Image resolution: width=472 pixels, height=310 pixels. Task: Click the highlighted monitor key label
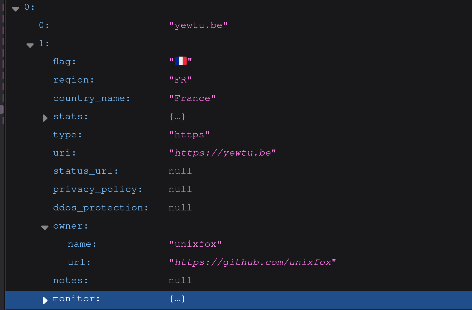[x=77, y=299]
